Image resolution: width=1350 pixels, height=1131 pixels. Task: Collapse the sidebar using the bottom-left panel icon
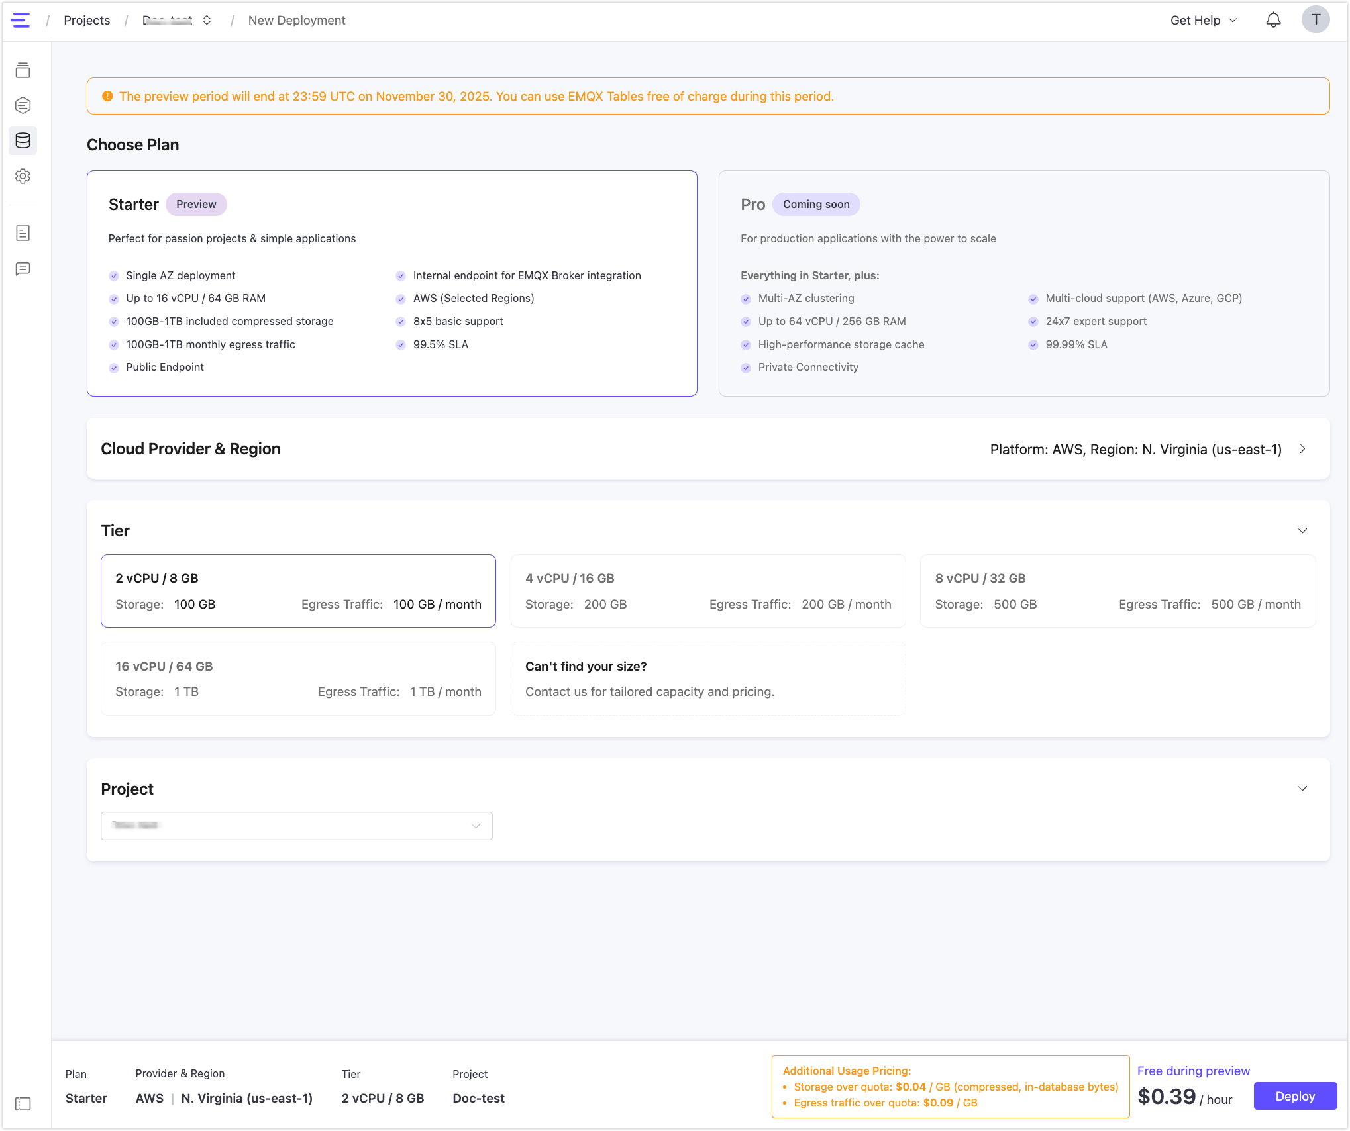pos(23,1104)
